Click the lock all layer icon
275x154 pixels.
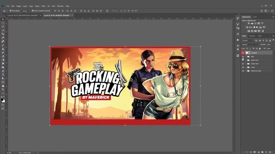coord(260,48)
